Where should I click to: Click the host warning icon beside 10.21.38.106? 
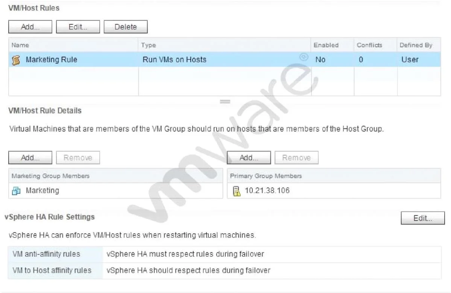click(x=237, y=191)
